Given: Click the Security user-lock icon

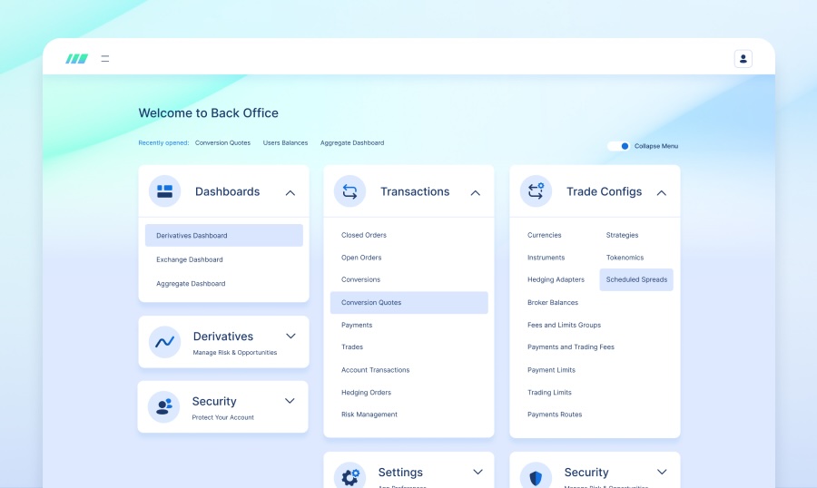Looking at the screenshot, I should point(164,406).
